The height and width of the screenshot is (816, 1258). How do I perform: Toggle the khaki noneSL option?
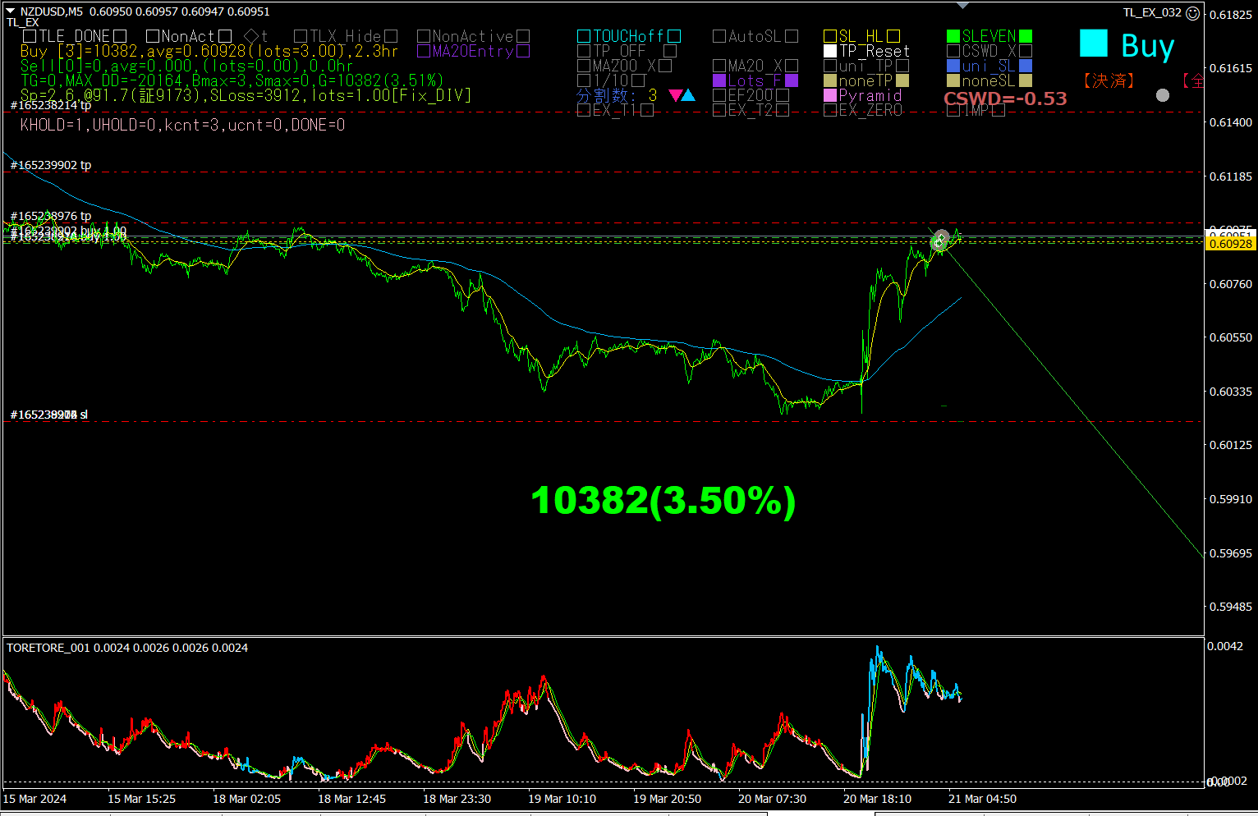(x=989, y=80)
